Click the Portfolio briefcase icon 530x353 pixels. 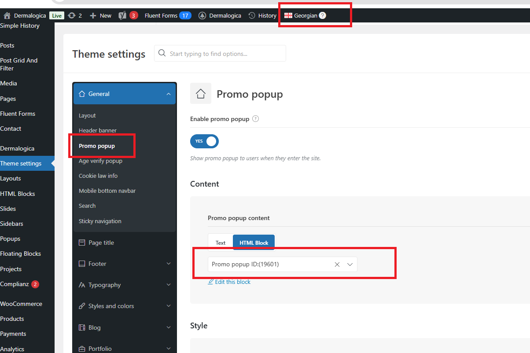click(82, 349)
